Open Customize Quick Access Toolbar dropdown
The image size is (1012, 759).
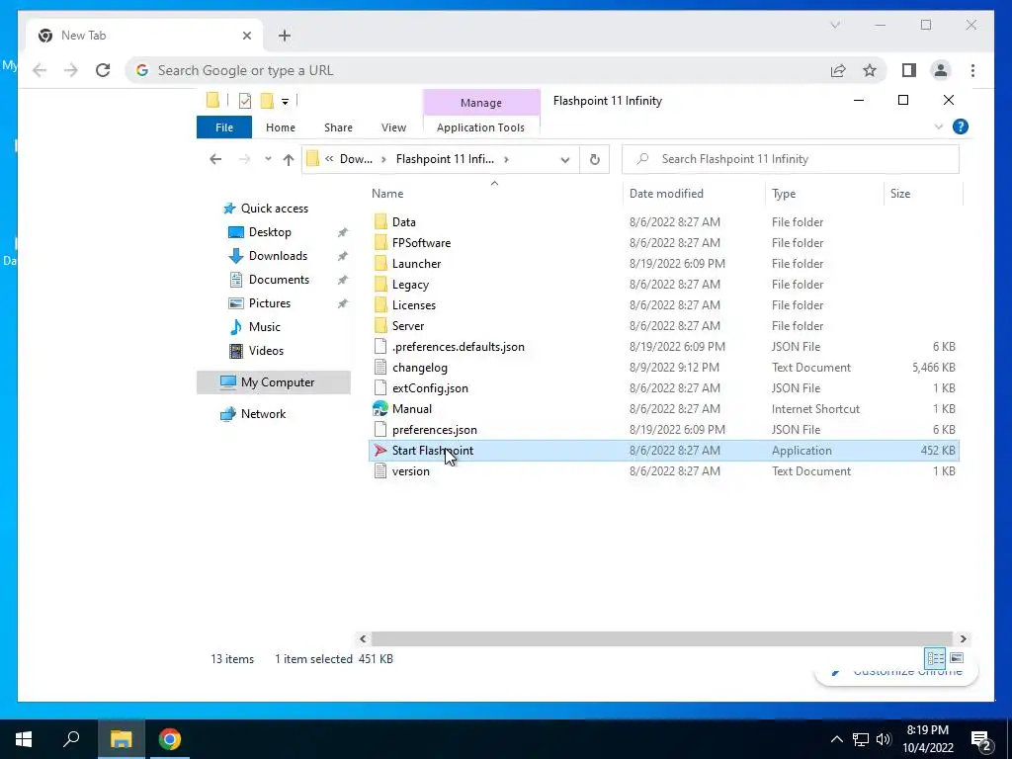[285, 102]
